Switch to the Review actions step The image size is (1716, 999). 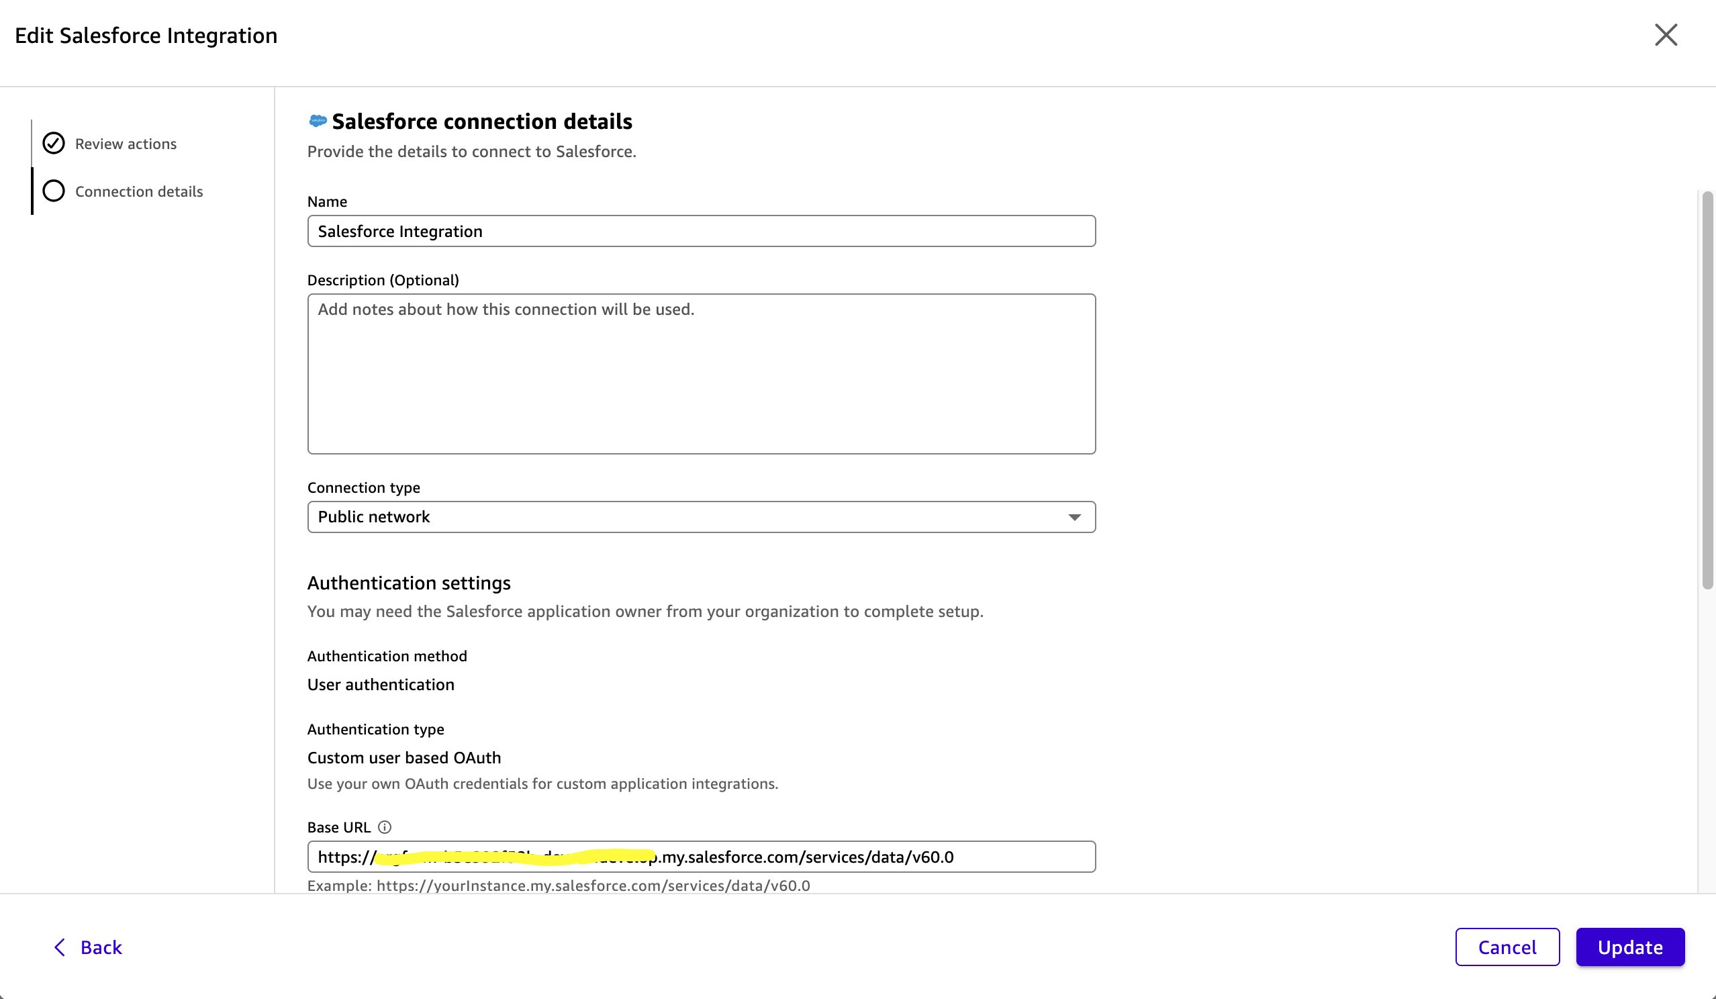126,144
